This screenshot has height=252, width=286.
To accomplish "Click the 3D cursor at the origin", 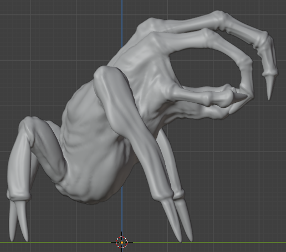I will 122,243.
